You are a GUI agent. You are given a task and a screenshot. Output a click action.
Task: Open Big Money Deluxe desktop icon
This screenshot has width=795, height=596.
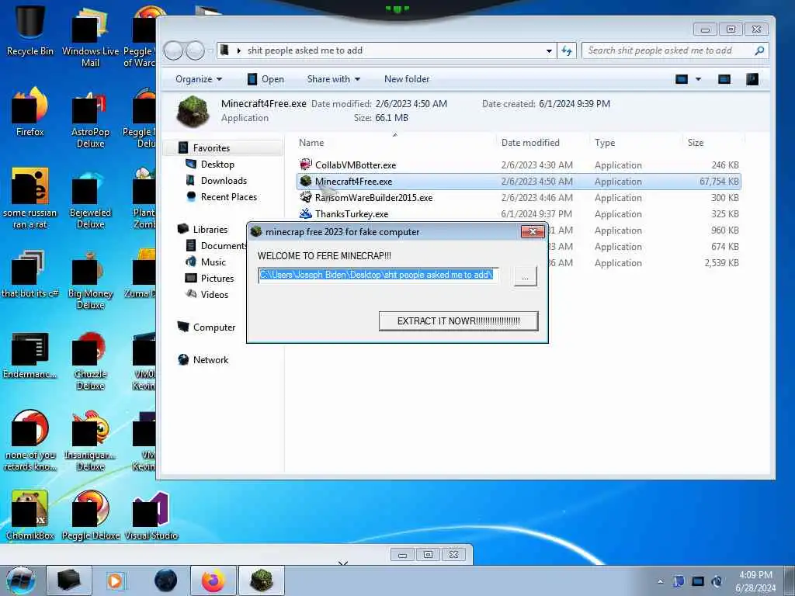tap(90, 279)
